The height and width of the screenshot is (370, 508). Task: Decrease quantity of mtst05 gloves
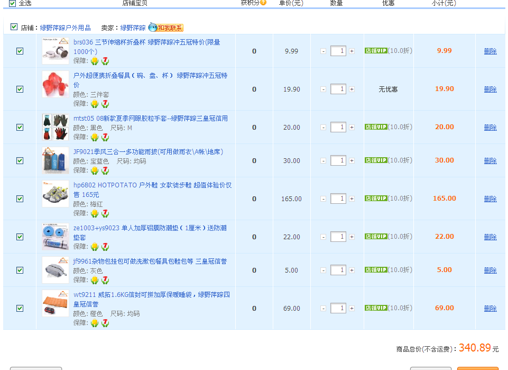[324, 127]
